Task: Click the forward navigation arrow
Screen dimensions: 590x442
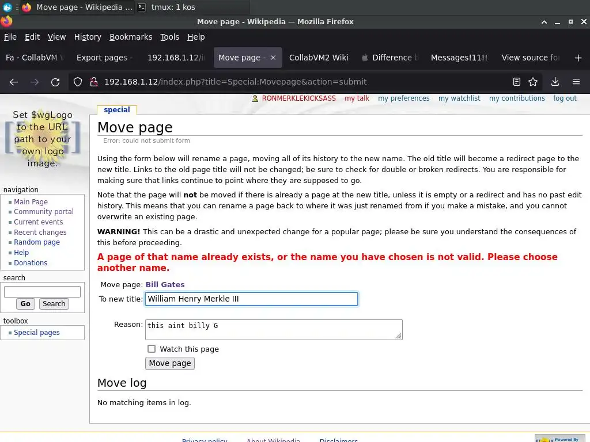Action: 34,82
